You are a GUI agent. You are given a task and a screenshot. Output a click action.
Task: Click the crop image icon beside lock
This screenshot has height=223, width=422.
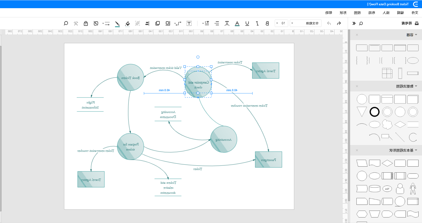click(96, 23)
